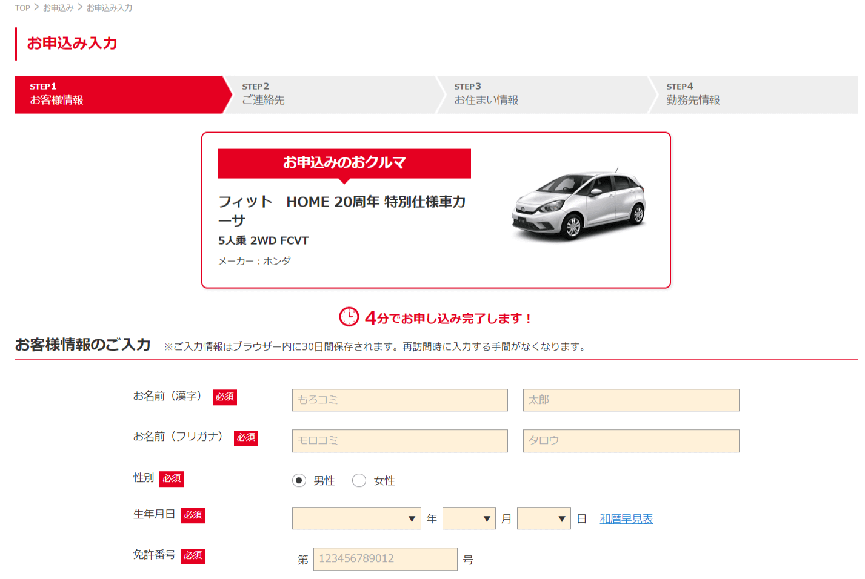Click the 必須 badge beside お名前（フリガナ）
The image size is (865, 579).
pyautogui.click(x=246, y=438)
